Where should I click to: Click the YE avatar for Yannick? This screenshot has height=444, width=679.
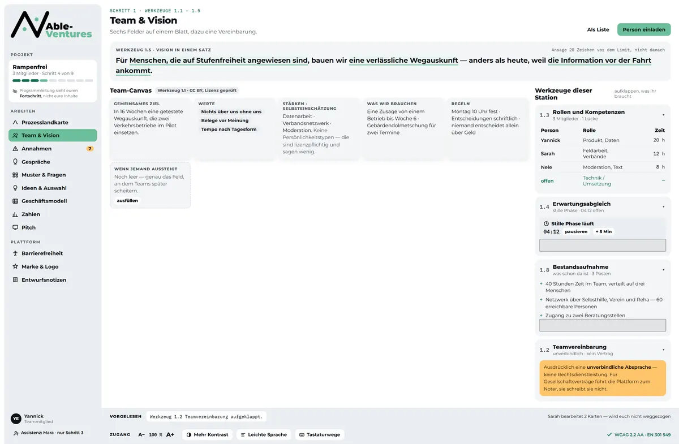pos(16,419)
